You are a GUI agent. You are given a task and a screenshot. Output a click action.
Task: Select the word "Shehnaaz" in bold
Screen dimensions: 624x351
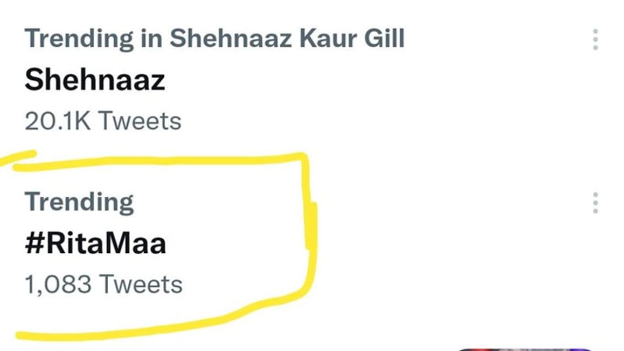[x=95, y=80]
